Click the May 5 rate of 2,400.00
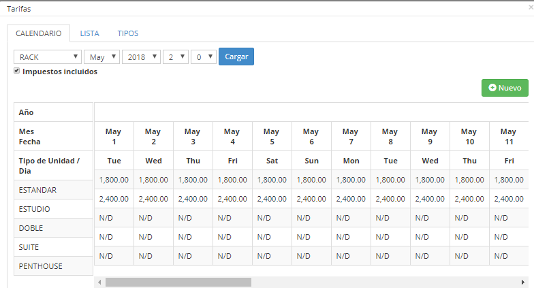Screen dimensions: 534x288 point(272,199)
